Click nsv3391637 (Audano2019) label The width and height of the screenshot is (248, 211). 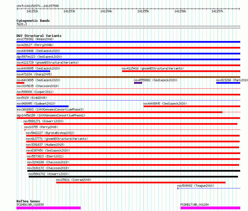[45, 145]
